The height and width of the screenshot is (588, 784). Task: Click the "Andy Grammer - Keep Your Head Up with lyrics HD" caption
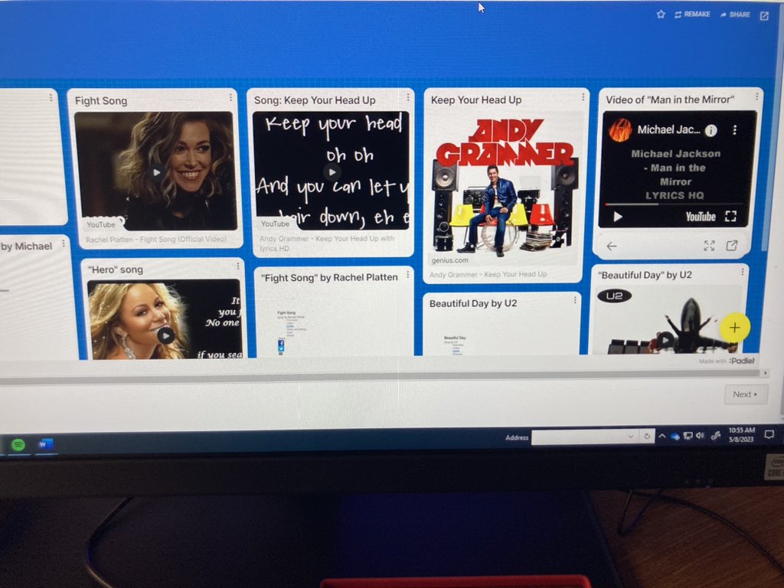point(327,243)
